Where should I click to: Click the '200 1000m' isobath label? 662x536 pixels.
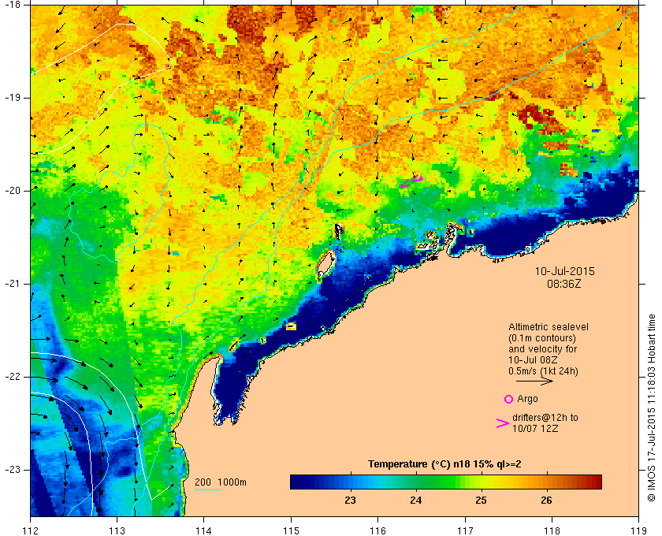point(221,482)
